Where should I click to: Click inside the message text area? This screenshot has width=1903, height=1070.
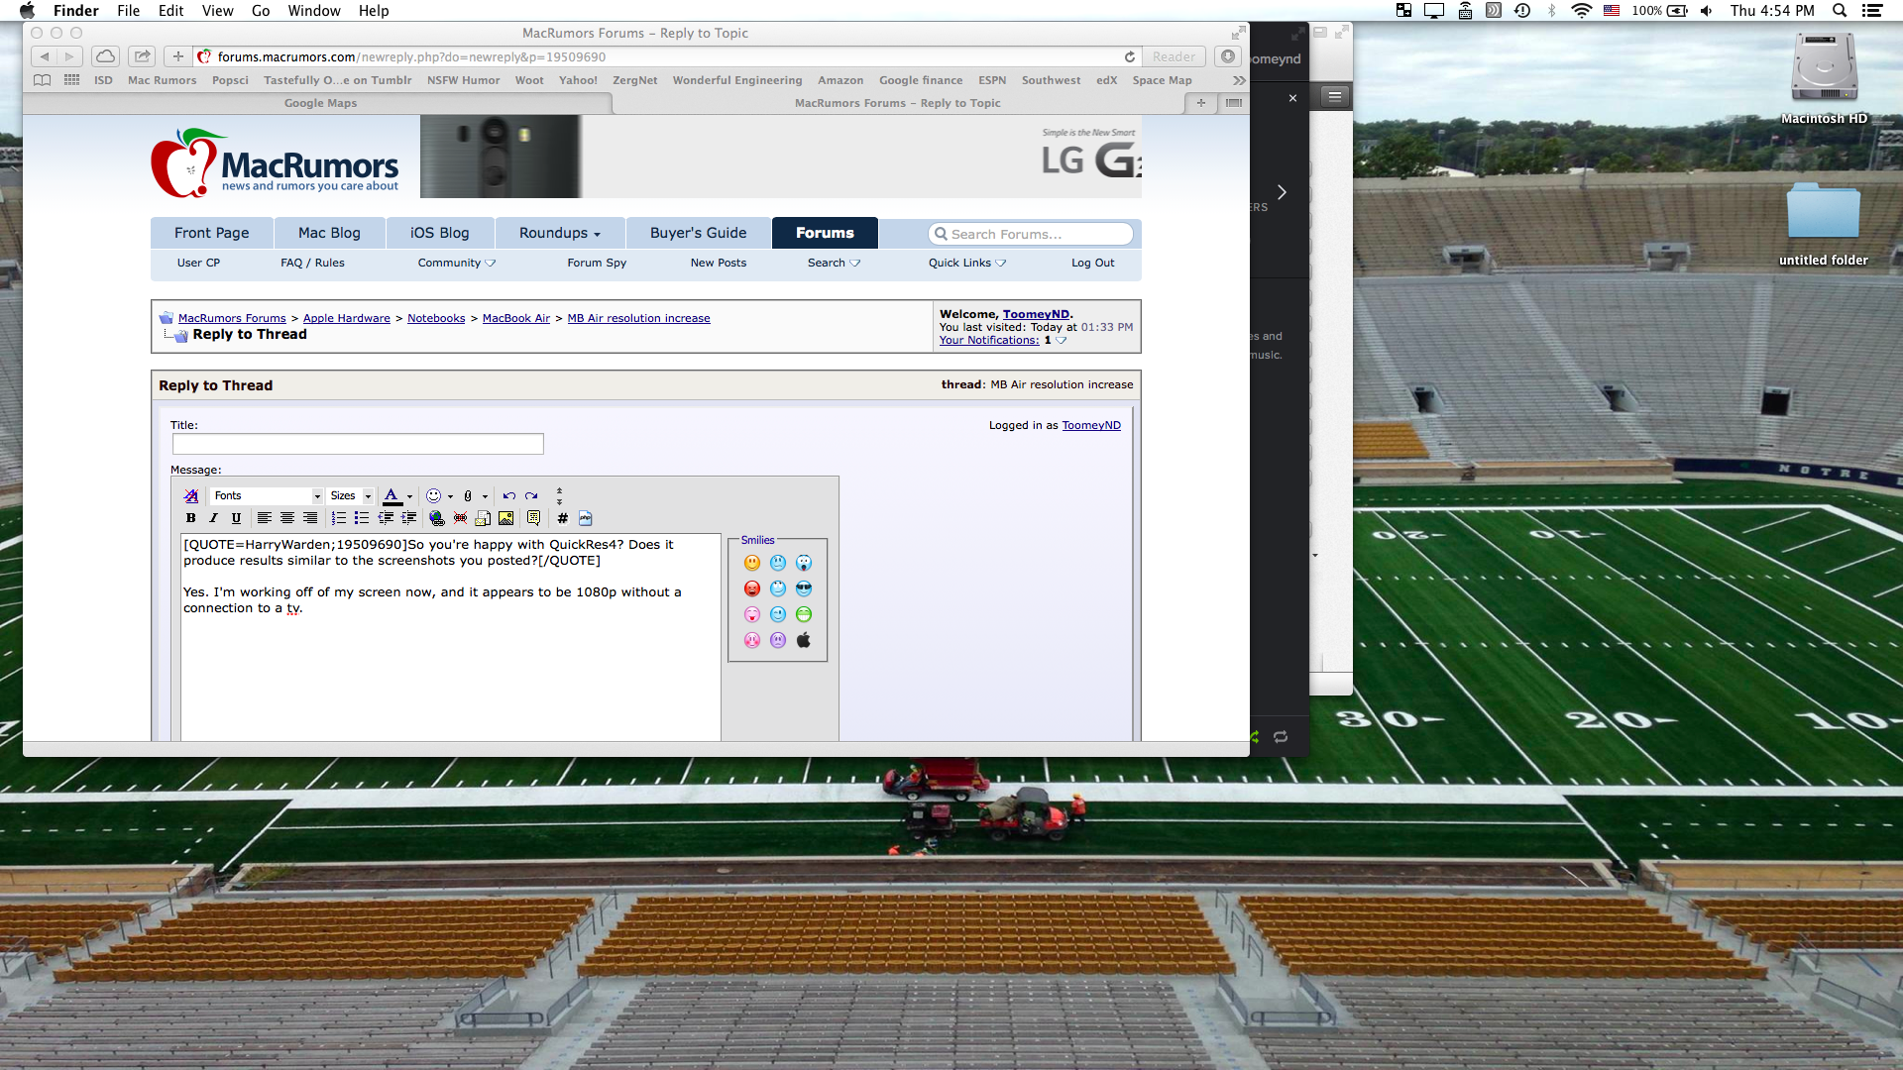click(x=451, y=638)
